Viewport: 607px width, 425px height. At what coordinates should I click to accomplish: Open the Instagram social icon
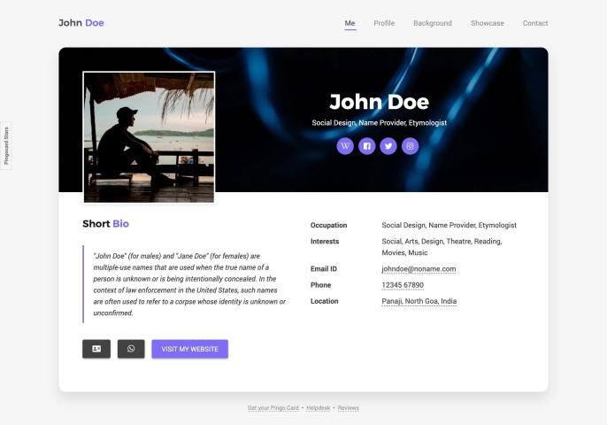[x=410, y=146]
